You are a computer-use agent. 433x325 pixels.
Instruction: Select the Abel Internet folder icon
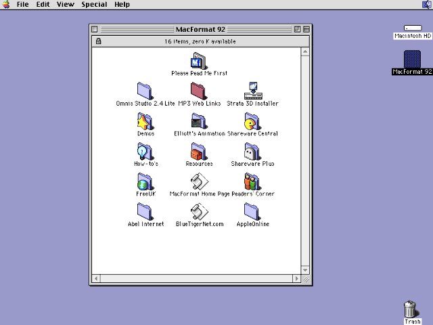(x=145, y=211)
